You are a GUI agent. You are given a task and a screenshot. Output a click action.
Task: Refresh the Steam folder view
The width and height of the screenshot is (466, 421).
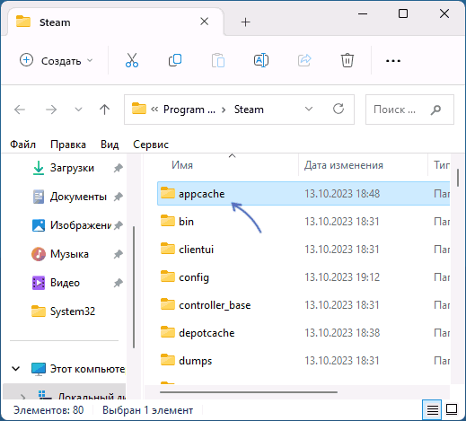coord(339,109)
